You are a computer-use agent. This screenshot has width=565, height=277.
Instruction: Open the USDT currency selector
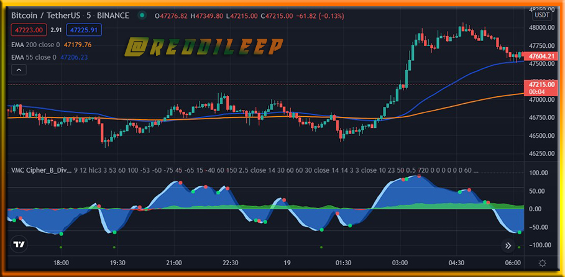coord(541,16)
